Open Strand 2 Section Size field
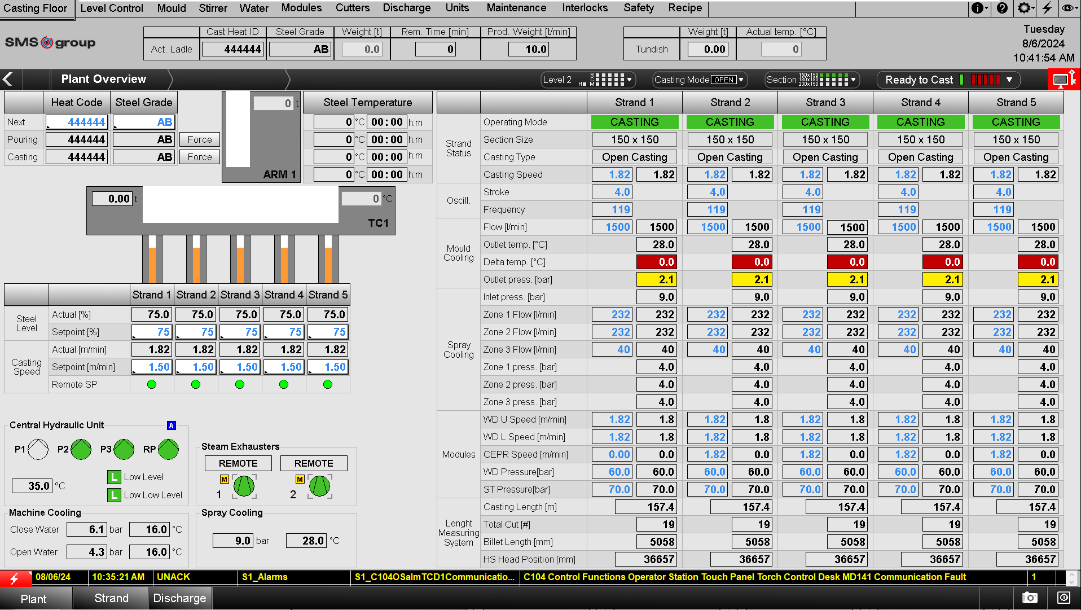The height and width of the screenshot is (610, 1081). coord(730,139)
